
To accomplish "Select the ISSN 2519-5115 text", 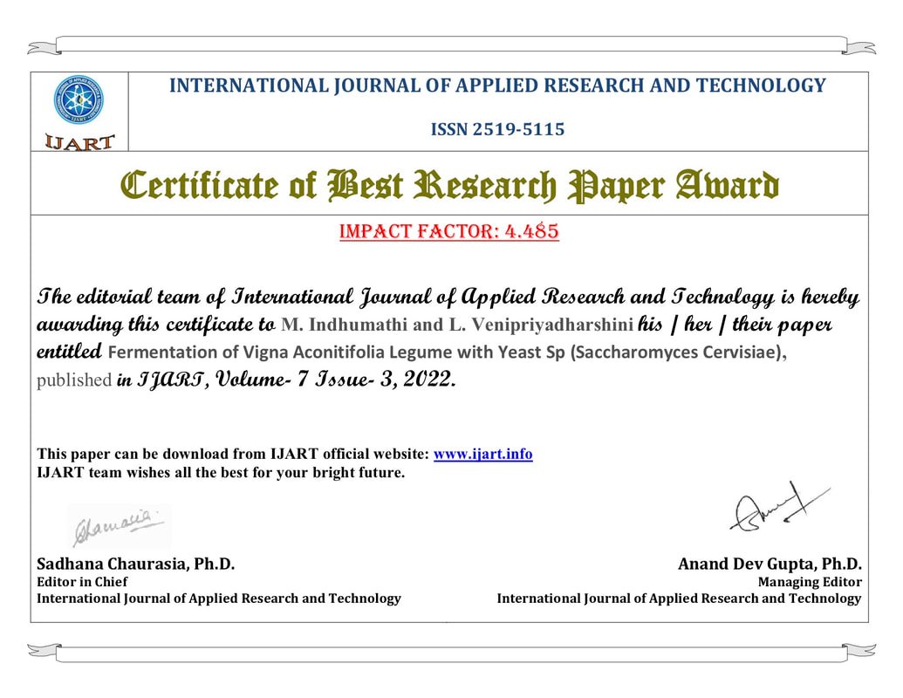I will coord(497,129).
